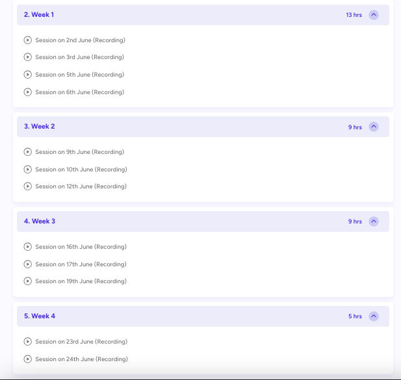Collapse the Week 1 section chevron
This screenshot has height=380, width=401.
(x=374, y=15)
